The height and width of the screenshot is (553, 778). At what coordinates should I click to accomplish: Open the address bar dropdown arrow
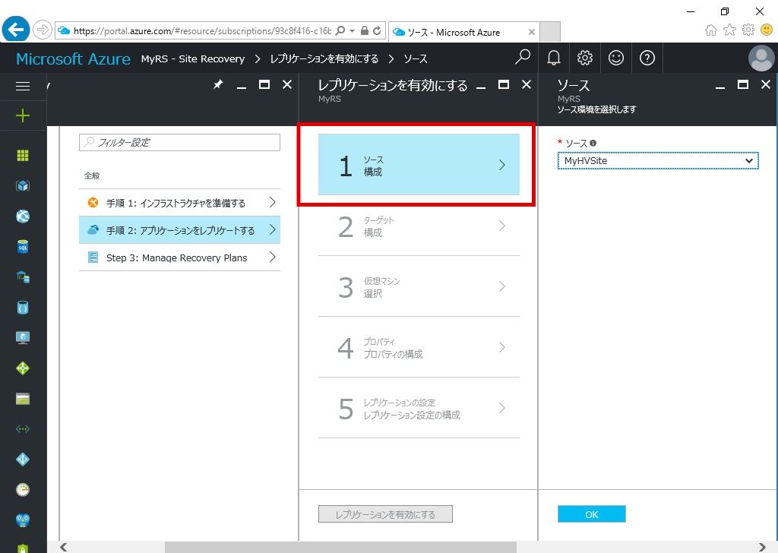(x=353, y=30)
